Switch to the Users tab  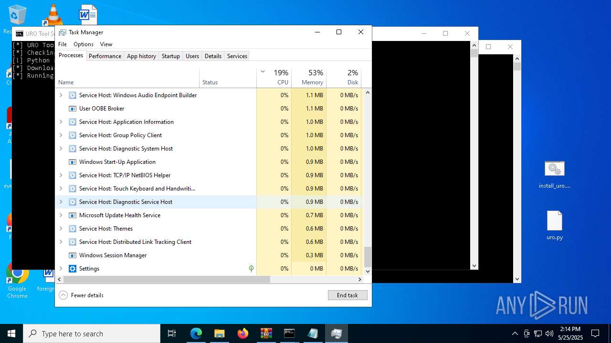pyautogui.click(x=192, y=56)
